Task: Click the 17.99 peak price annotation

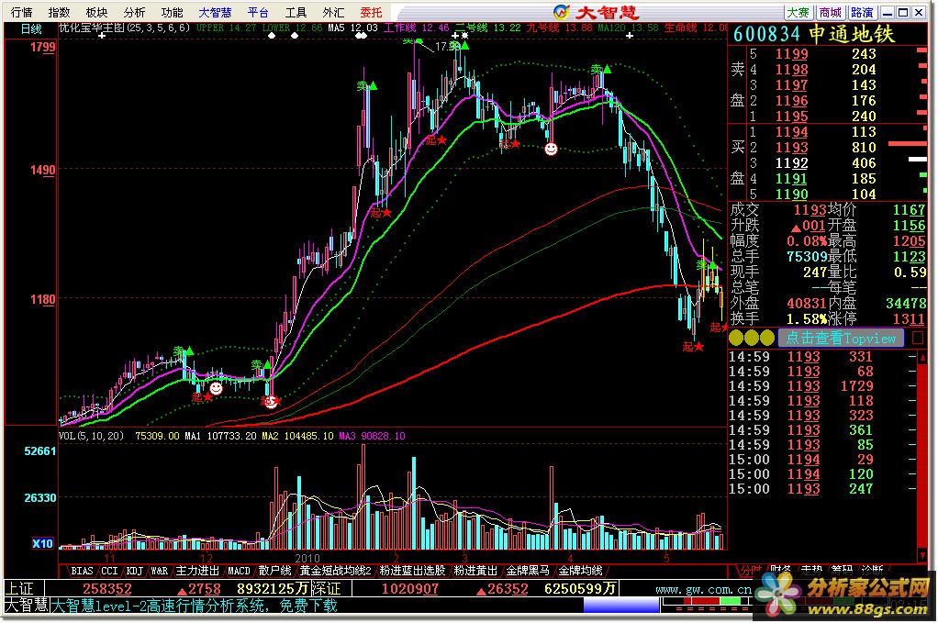Action: tap(446, 47)
